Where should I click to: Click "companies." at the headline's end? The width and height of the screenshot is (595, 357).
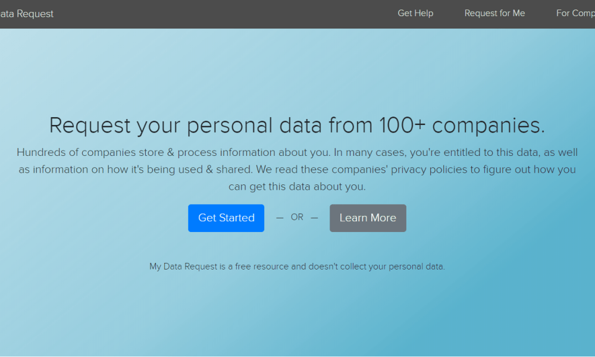(488, 126)
